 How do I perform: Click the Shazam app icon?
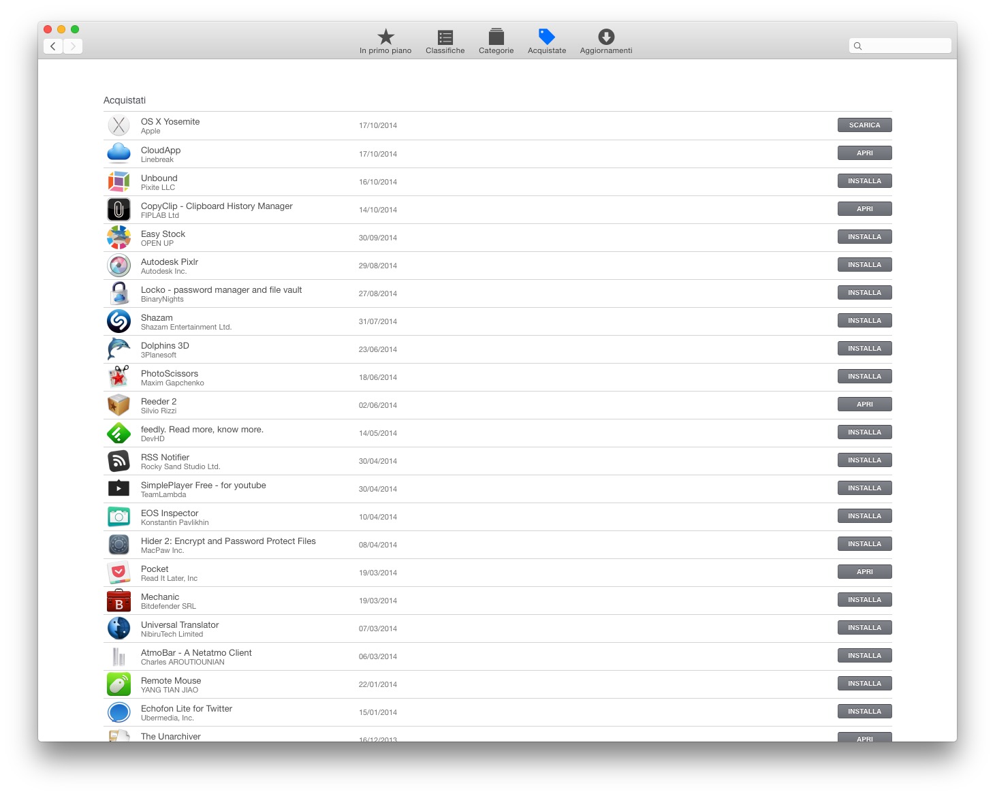pyautogui.click(x=119, y=321)
